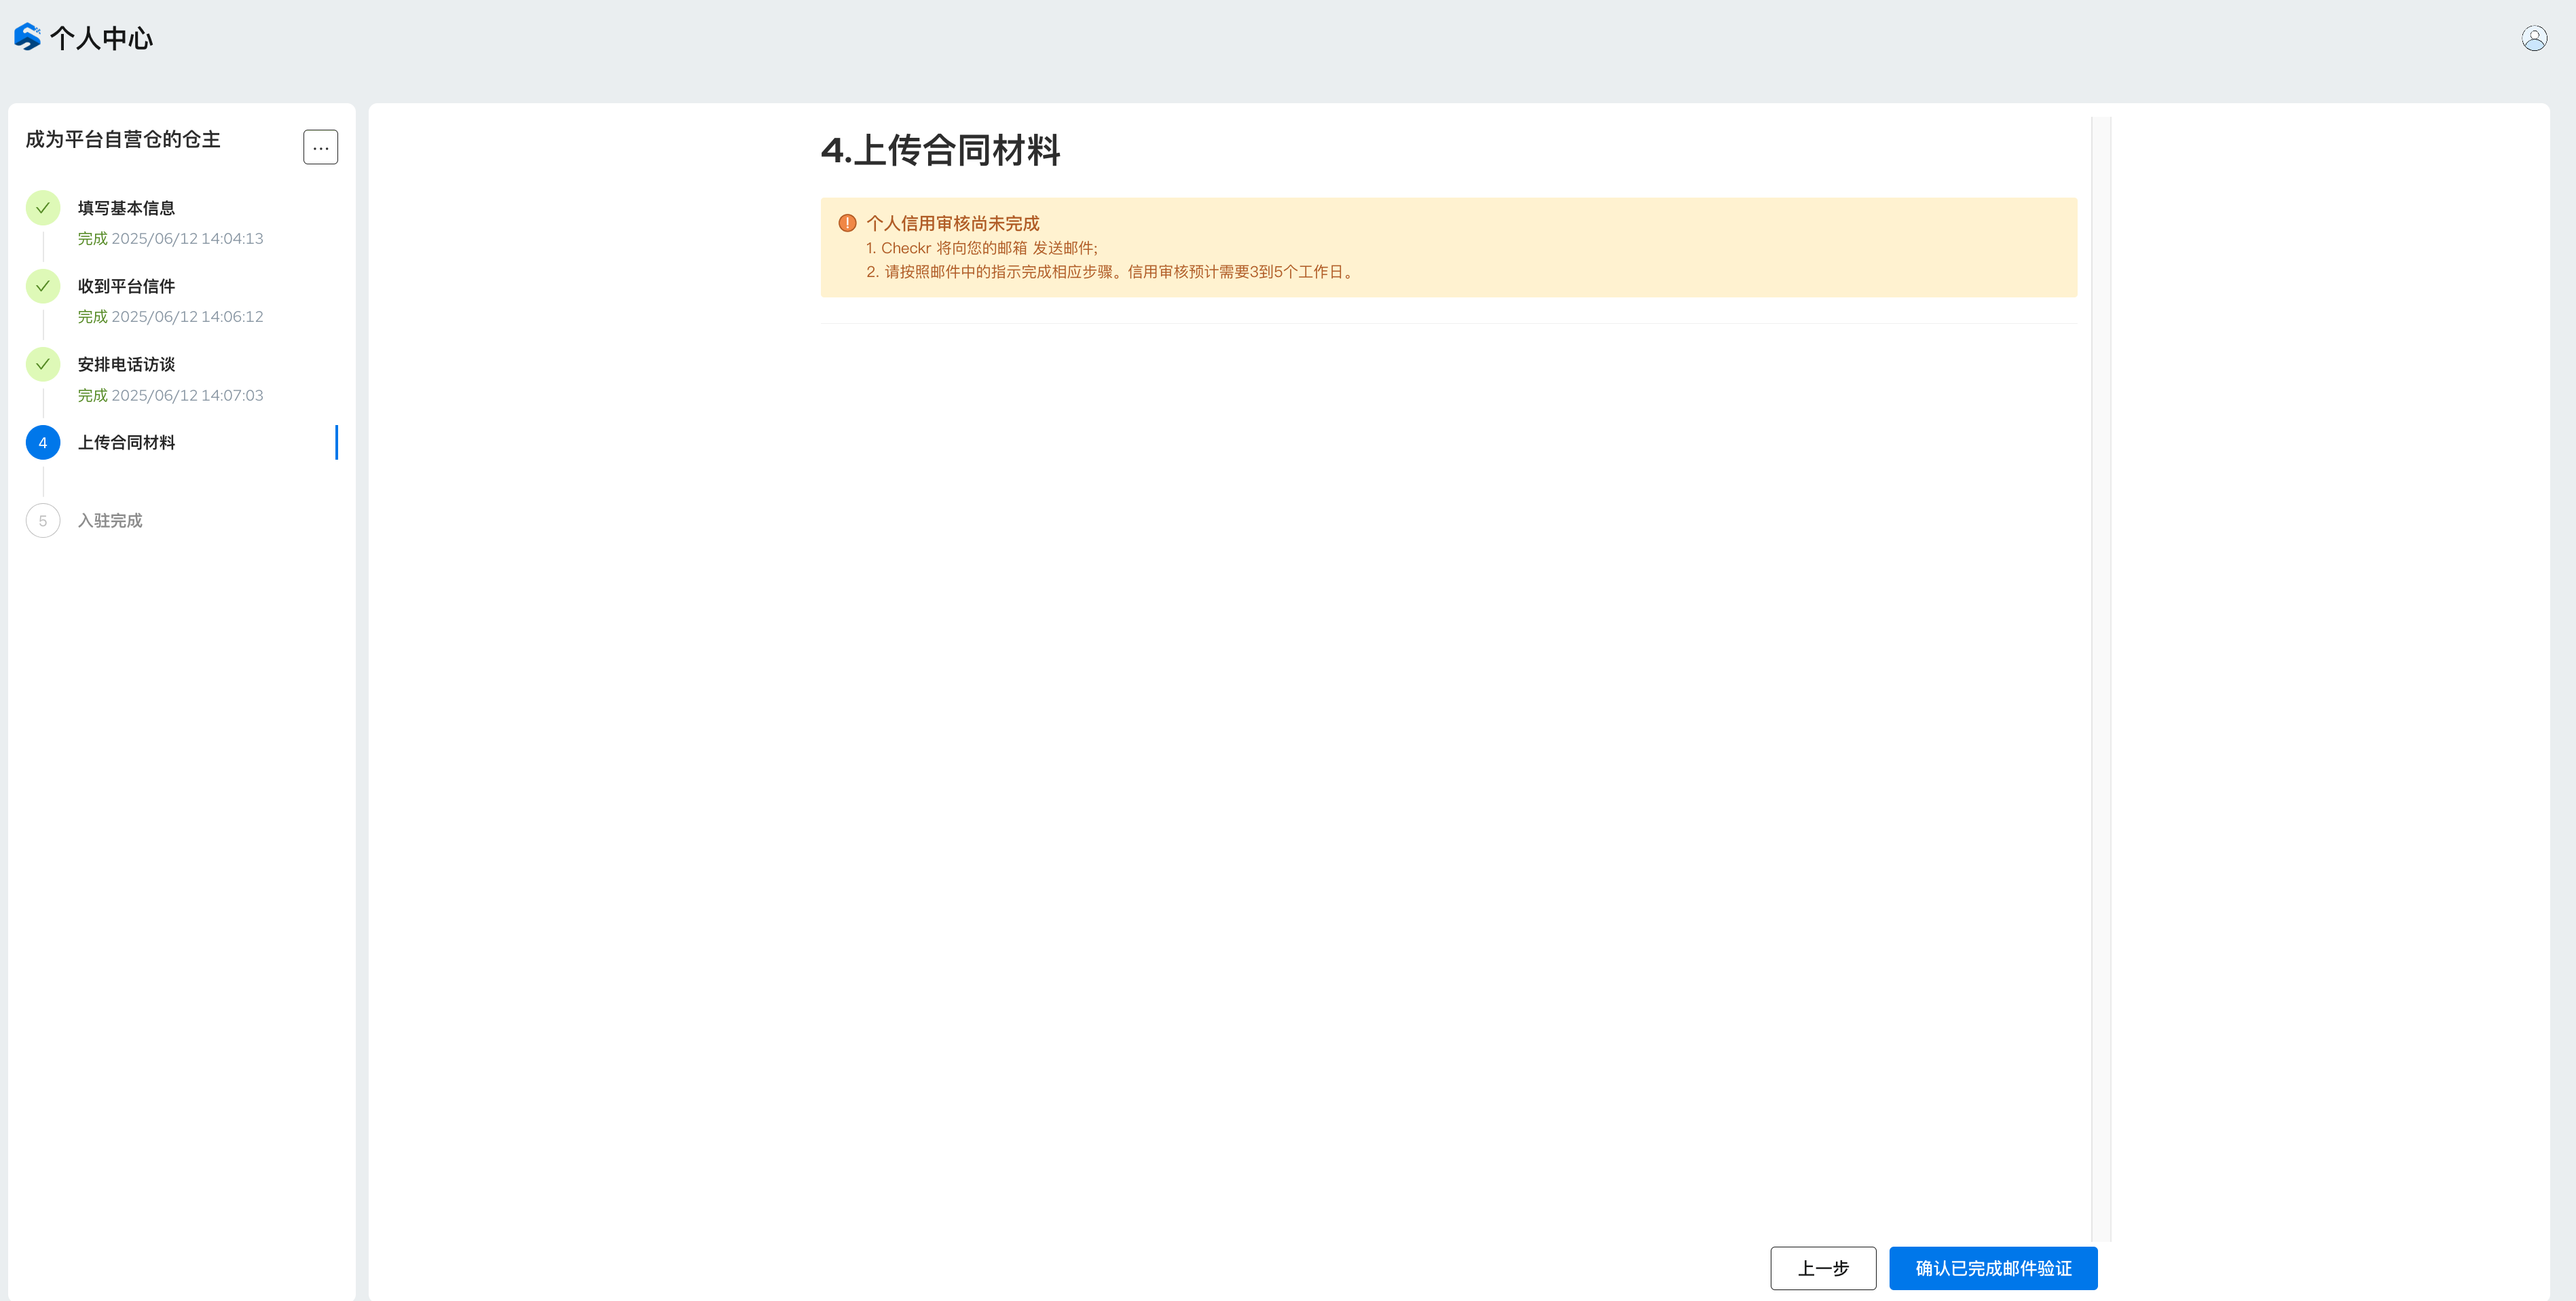Select the 填写基本信息 step

(126, 208)
